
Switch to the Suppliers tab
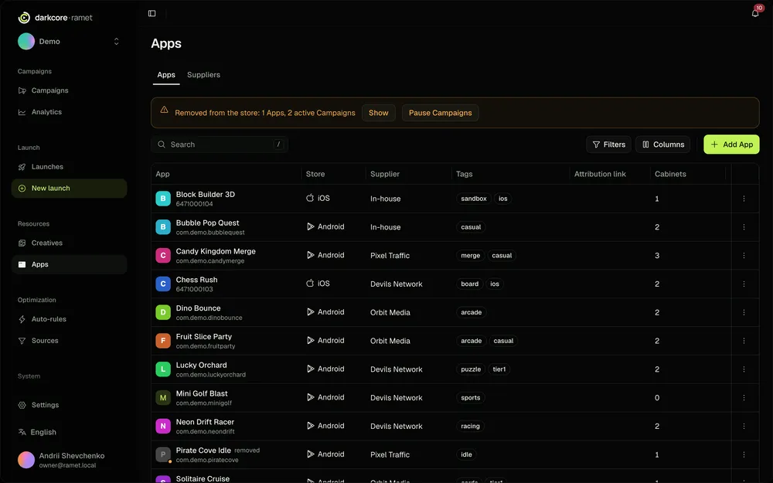pos(203,75)
